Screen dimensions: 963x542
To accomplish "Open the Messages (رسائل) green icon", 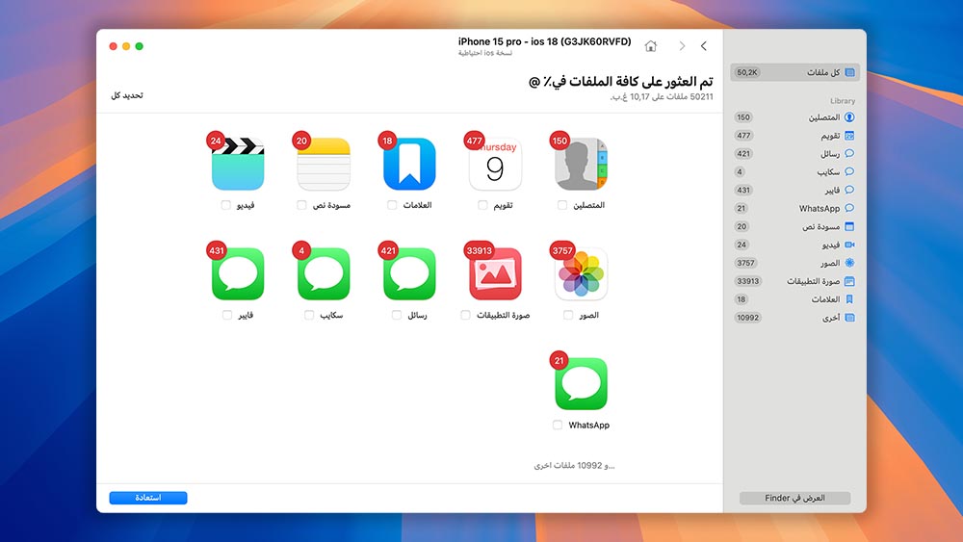I will [409, 273].
